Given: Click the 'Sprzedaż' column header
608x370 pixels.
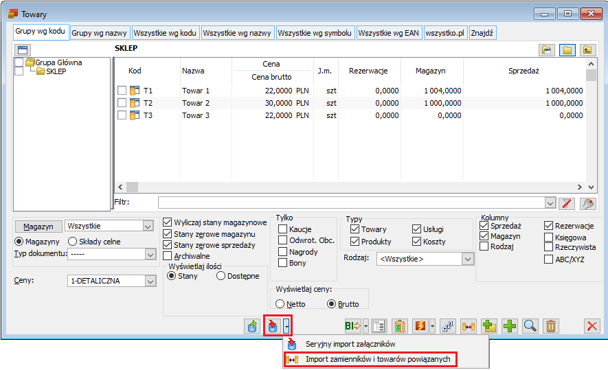Looking at the screenshot, I should [524, 71].
